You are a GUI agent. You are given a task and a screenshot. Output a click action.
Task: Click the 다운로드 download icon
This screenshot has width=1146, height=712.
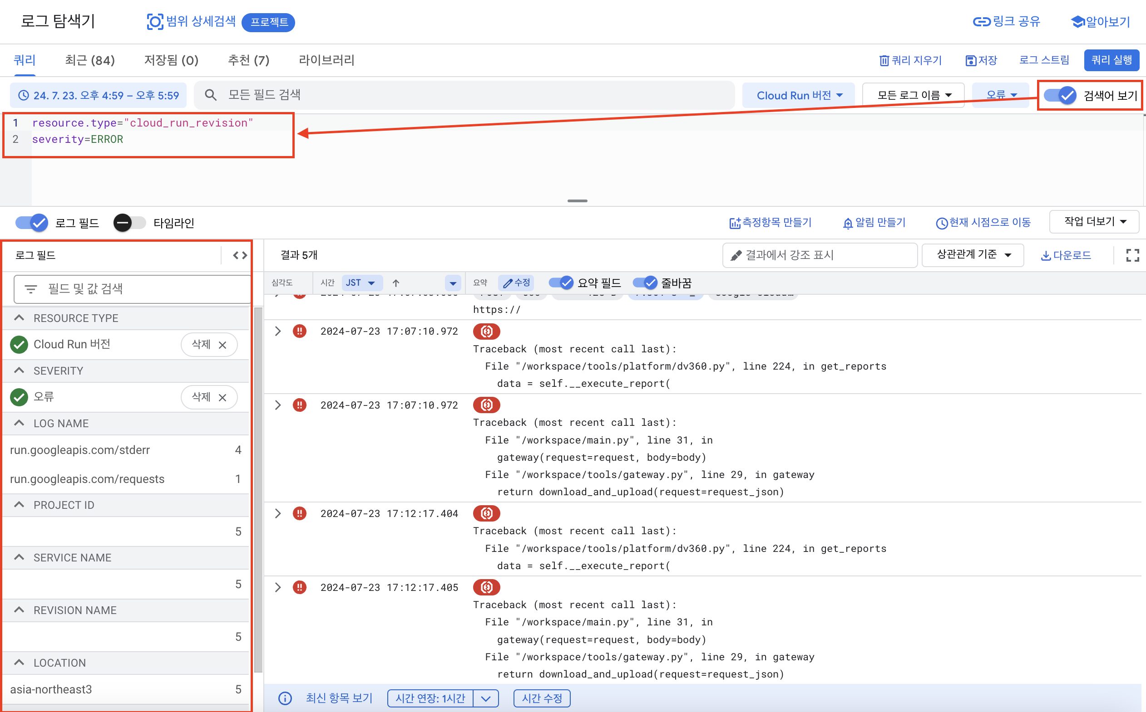coord(1045,256)
